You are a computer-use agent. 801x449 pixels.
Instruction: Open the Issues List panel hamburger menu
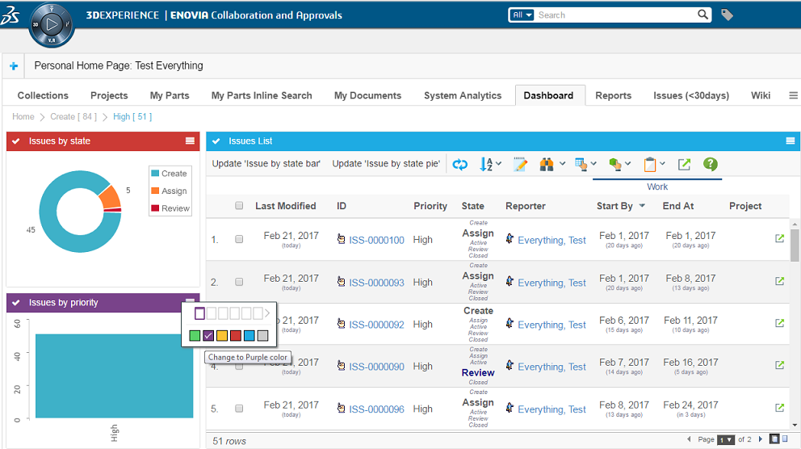[x=791, y=141]
